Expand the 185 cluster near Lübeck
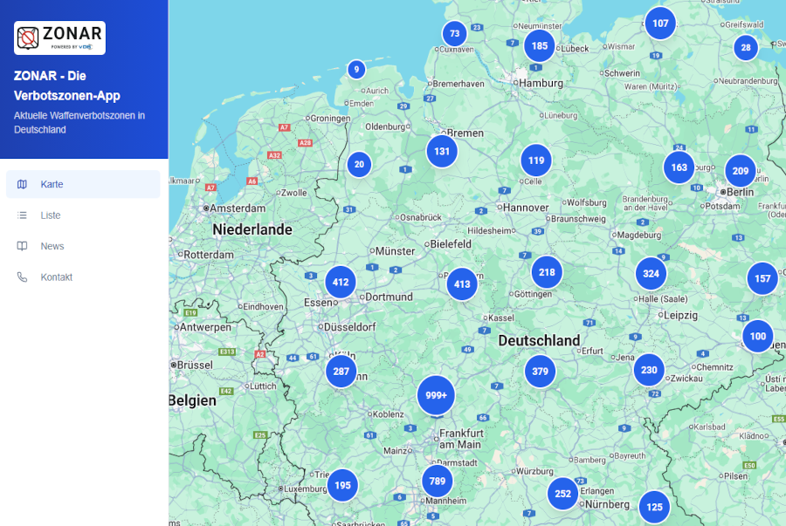The image size is (786, 526). pyautogui.click(x=540, y=46)
